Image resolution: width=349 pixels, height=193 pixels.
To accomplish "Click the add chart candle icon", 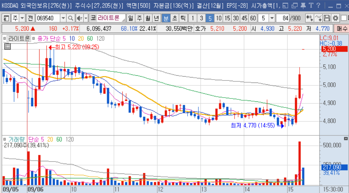I will click(x=309, y=18).
